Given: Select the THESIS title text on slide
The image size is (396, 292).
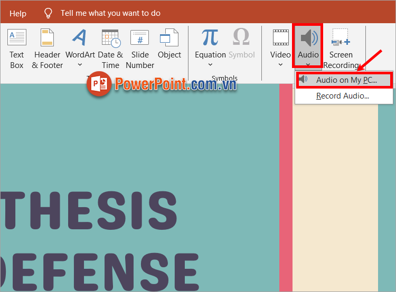Looking at the screenshot, I should tap(89, 209).
